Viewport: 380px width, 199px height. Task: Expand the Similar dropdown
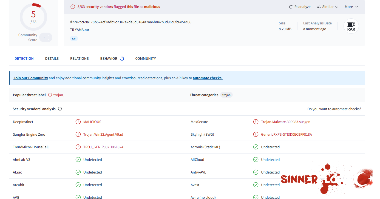tap(328, 7)
